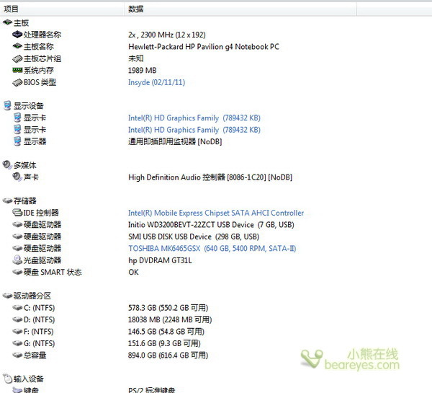Image resolution: width=432 pixels, height=393 pixels.
Task: Click the 主板名称 row icon
Action: click(17, 46)
